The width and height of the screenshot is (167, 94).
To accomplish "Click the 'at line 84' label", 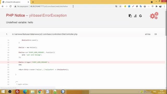I will [151, 34].
